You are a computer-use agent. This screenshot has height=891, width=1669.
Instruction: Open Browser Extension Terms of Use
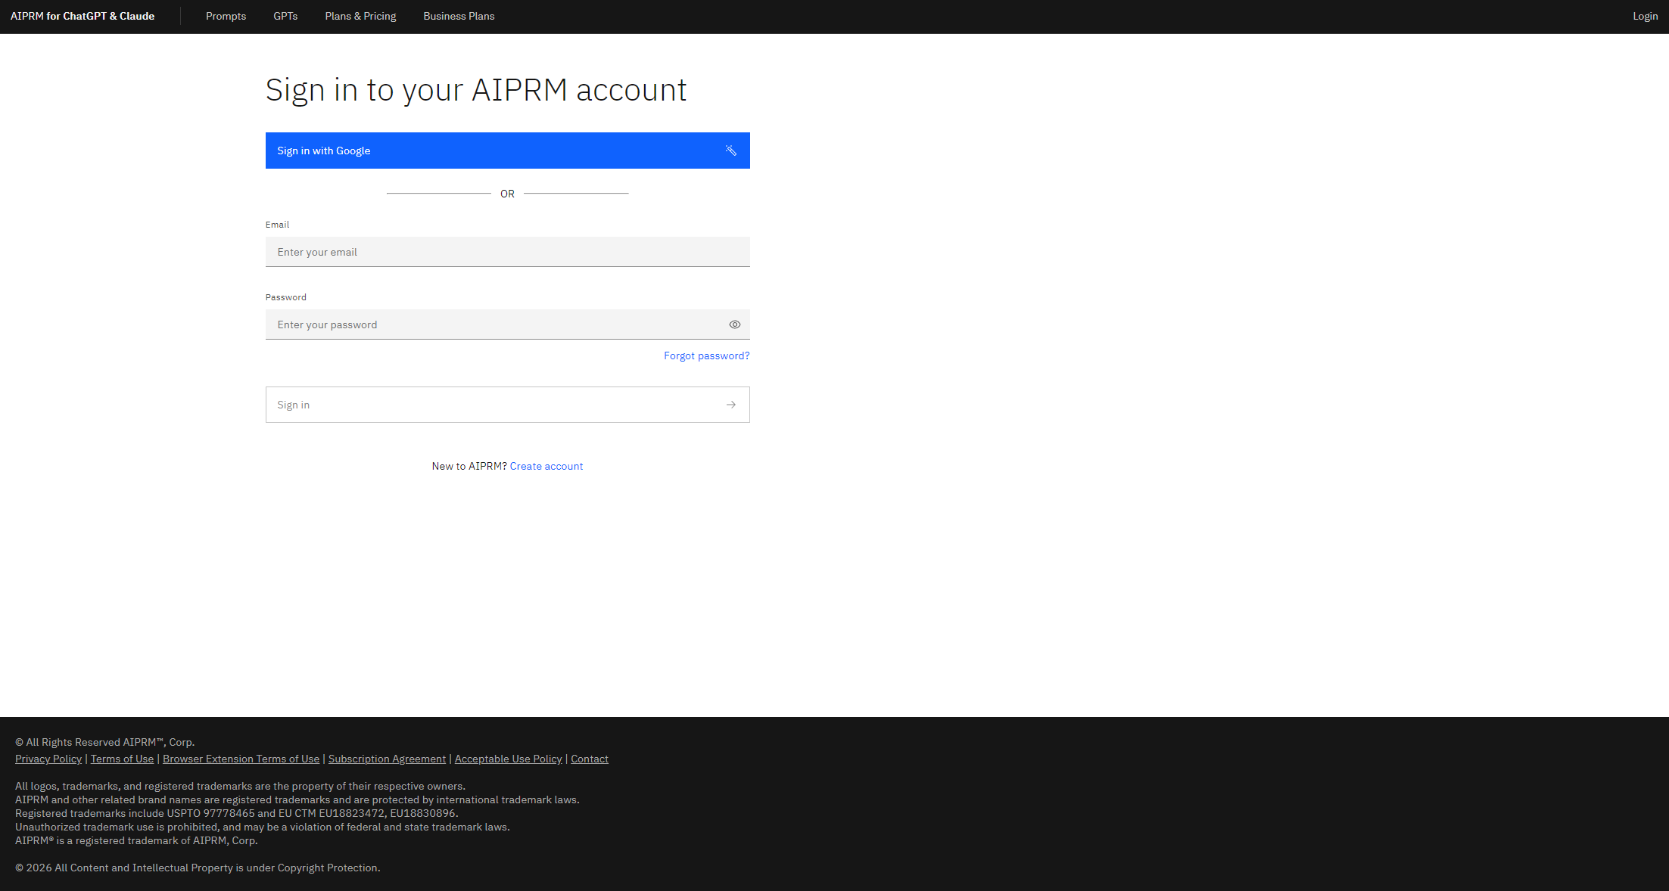point(241,759)
